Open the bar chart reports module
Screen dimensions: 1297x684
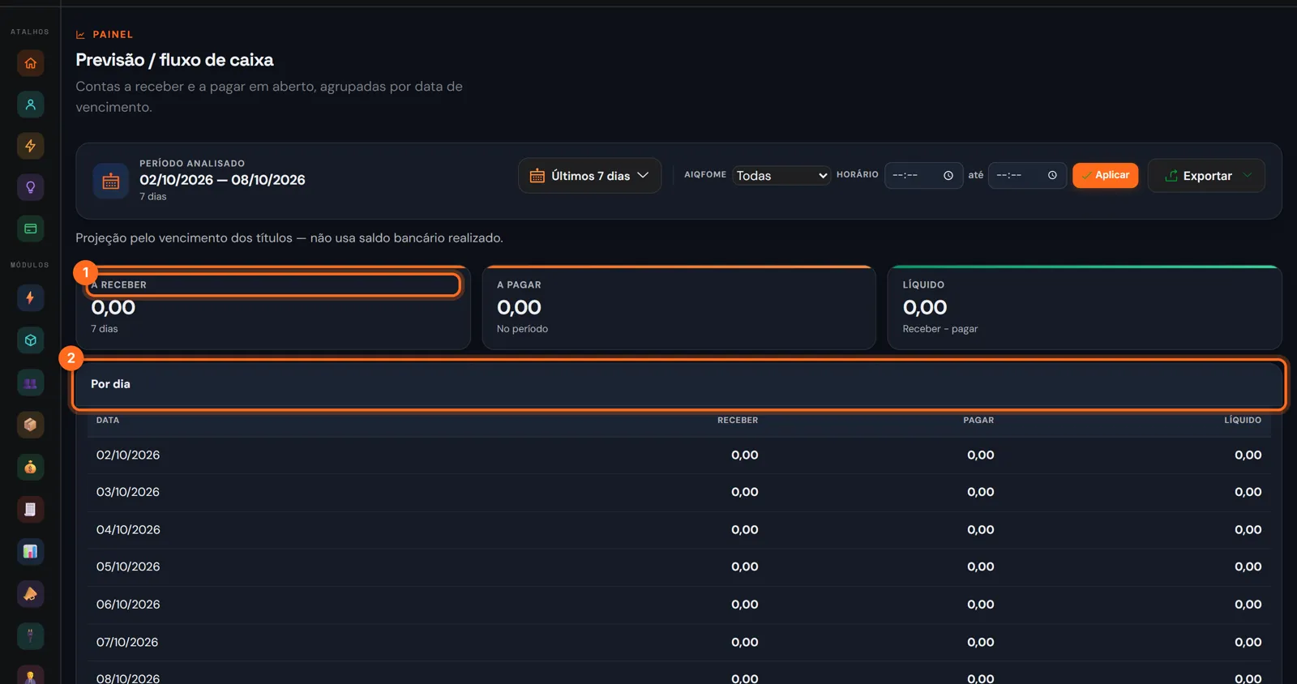tap(31, 551)
